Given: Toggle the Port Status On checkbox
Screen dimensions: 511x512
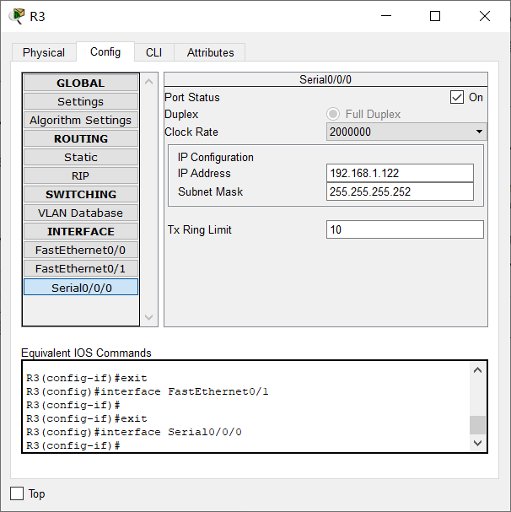Looking at the screenshot, I should (x=457, y=97).
